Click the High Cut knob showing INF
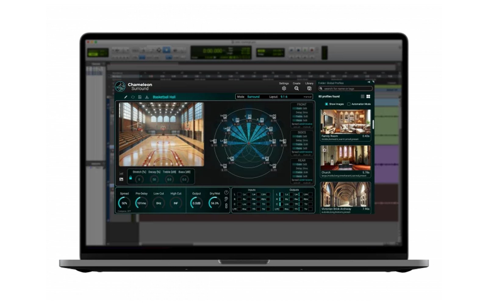The height and width of the screenshot is (305, 488). (x=176, y=203)
